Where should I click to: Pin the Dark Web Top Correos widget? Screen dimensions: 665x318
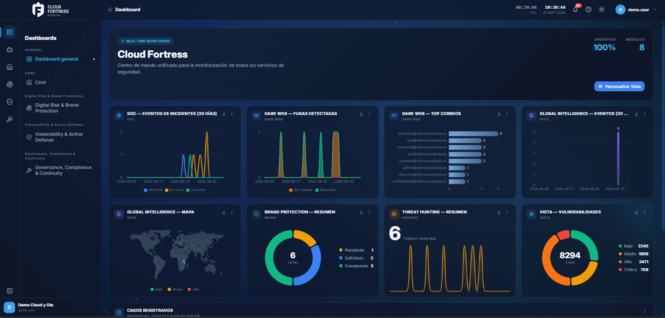coord(499,115)
